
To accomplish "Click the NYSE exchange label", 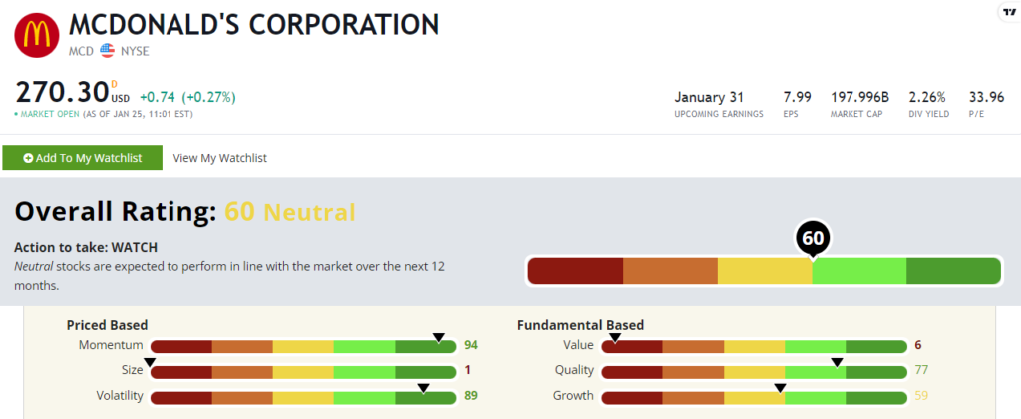I will pos(135,51).
